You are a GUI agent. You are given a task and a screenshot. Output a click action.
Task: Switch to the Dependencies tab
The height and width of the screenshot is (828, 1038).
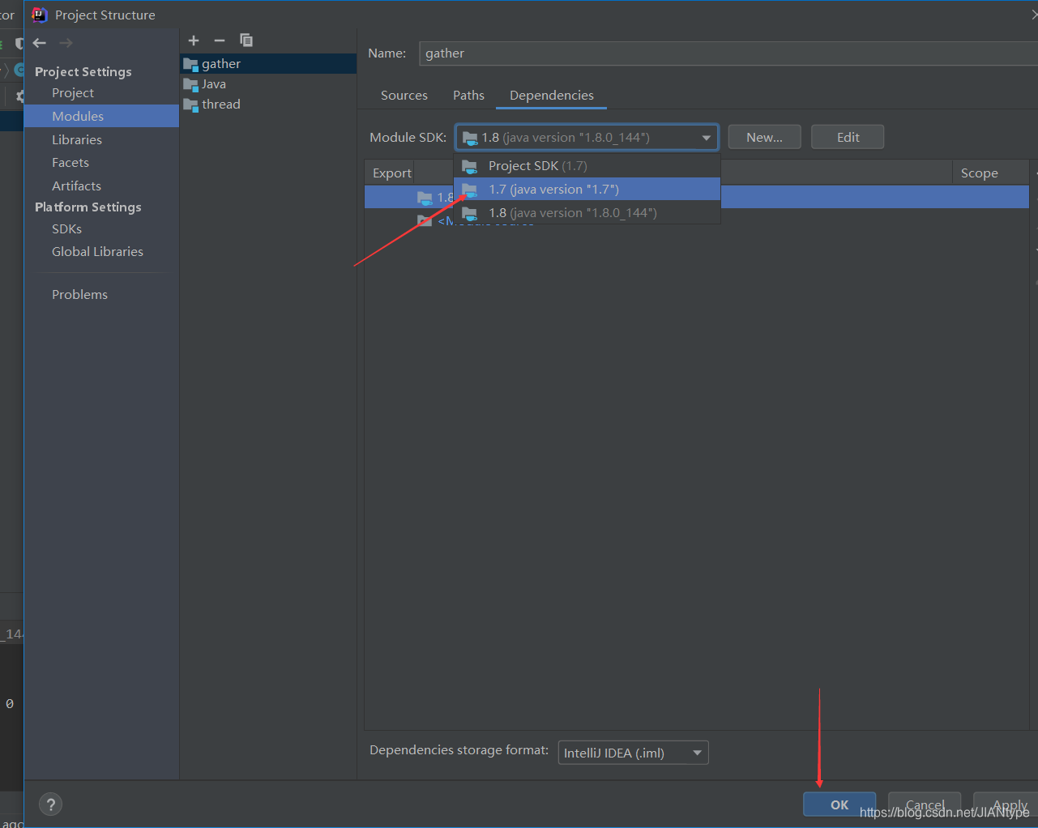click(552, 96)
